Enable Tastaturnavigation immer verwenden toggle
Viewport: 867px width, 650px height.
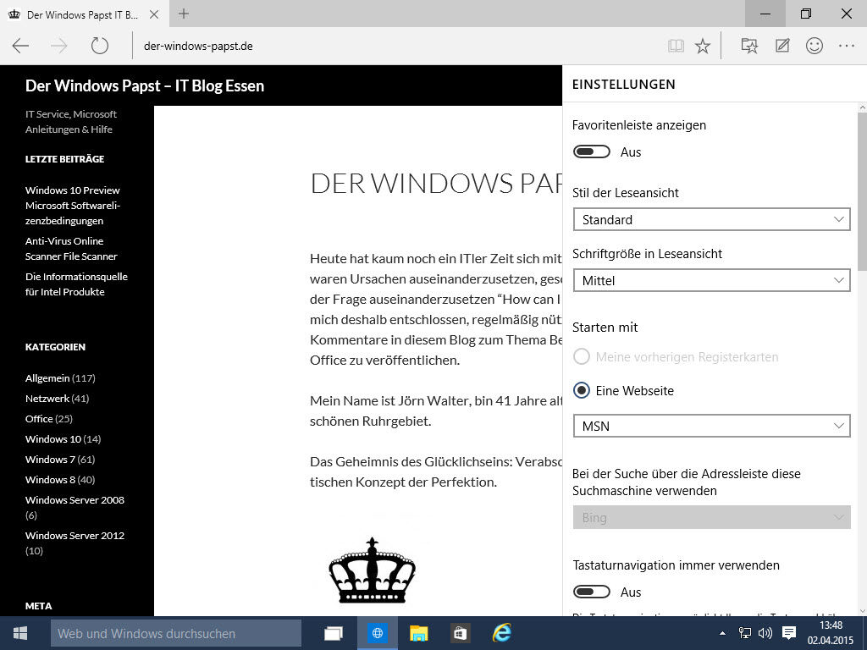coord(591,592)
